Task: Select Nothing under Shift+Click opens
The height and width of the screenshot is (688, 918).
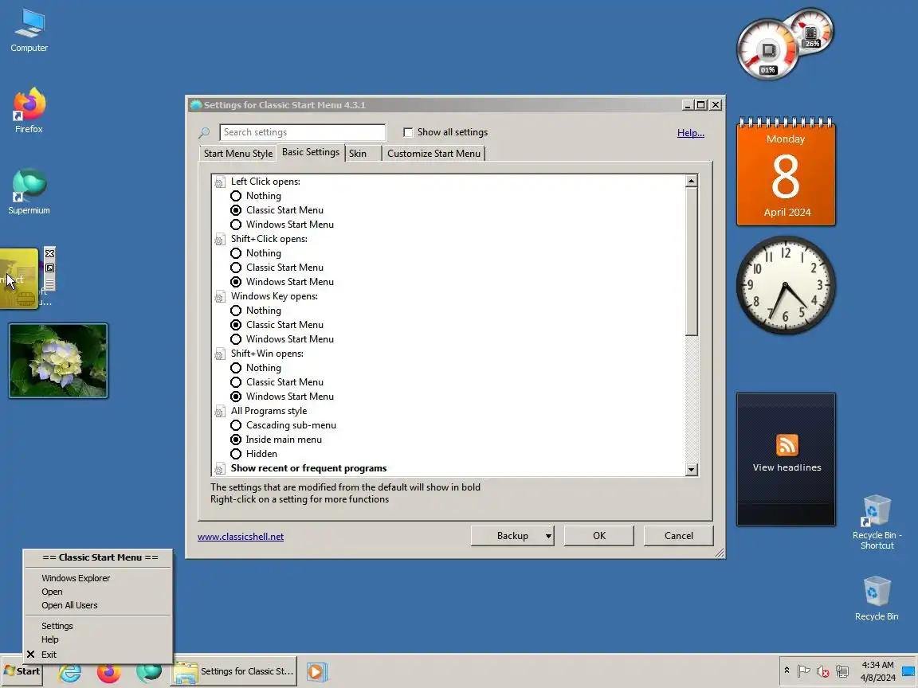Action: click(236, 253)
